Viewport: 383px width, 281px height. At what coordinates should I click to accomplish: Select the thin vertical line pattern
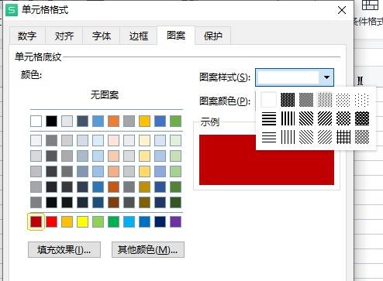288,137
